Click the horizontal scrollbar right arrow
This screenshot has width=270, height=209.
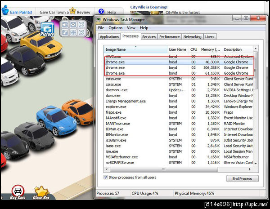[x=250, y=169]
